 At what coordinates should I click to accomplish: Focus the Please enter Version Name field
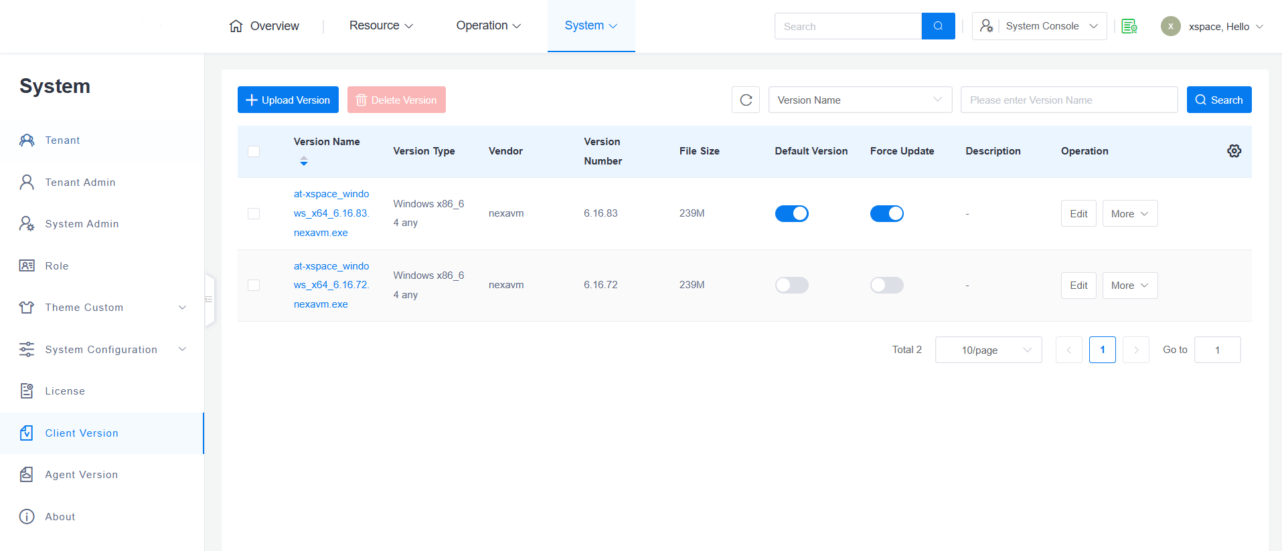click(1068, 100)
